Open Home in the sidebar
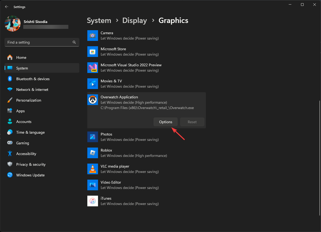Viewport: 321px width, 232px height. (x=42, y=57)
